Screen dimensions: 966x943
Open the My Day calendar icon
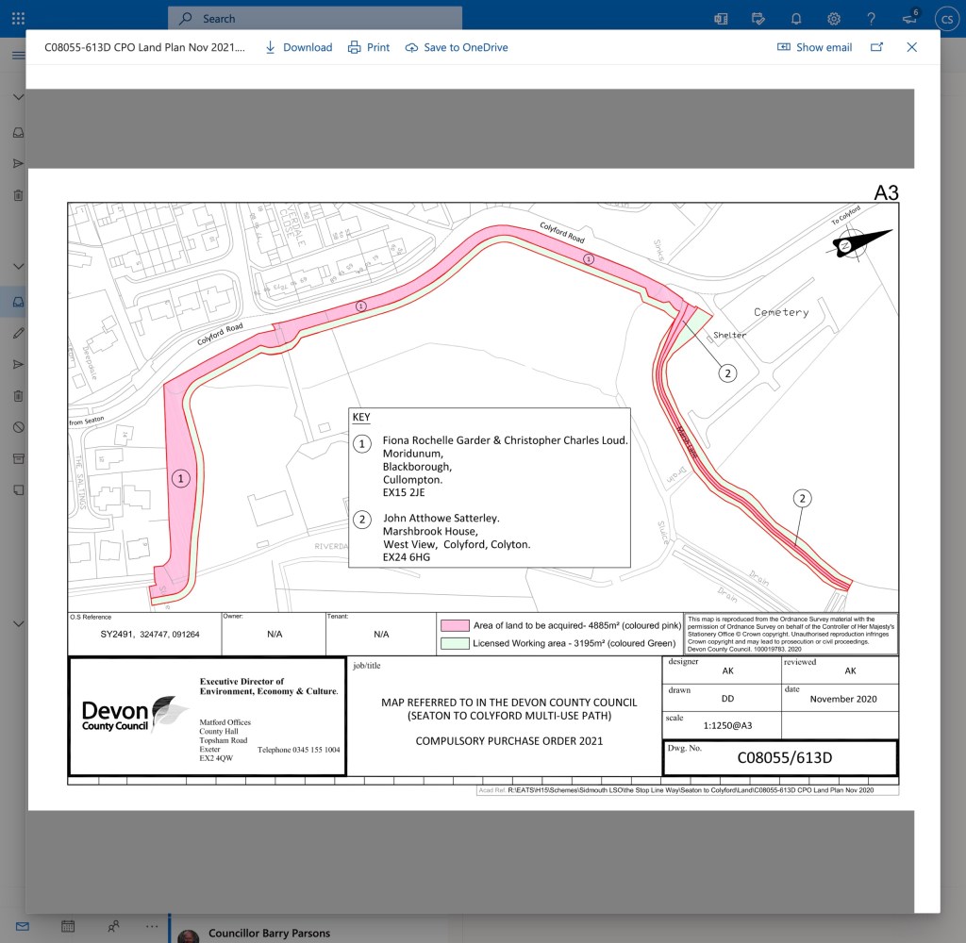pos(758,19)
